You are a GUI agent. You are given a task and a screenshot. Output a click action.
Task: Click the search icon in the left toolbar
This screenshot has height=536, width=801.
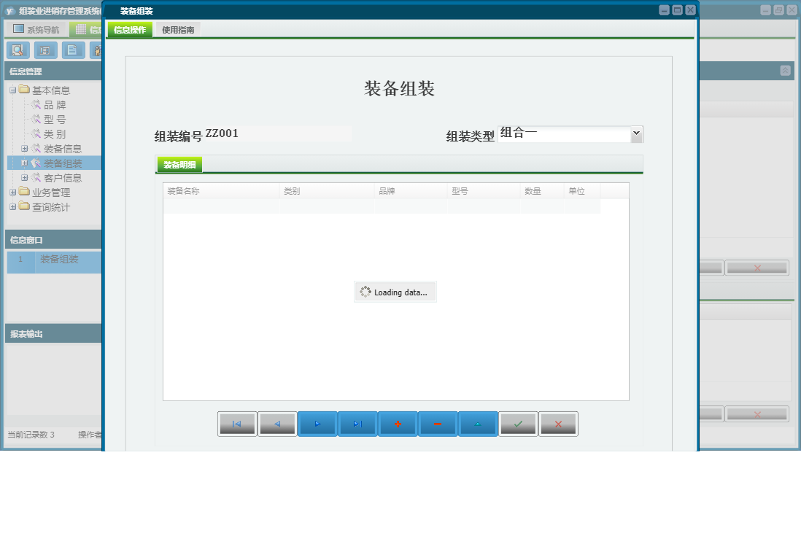[18, 50]
